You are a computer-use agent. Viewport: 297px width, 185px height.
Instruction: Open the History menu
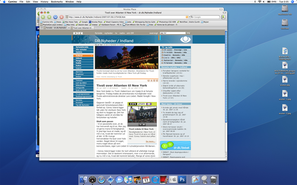tap(44, 2)
